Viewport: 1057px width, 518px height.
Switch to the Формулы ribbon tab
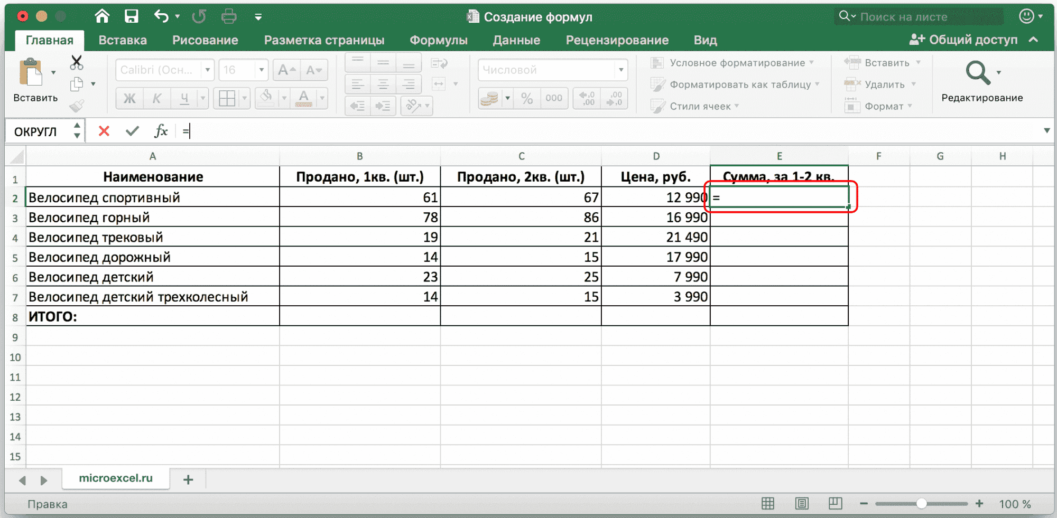[438, 40]
